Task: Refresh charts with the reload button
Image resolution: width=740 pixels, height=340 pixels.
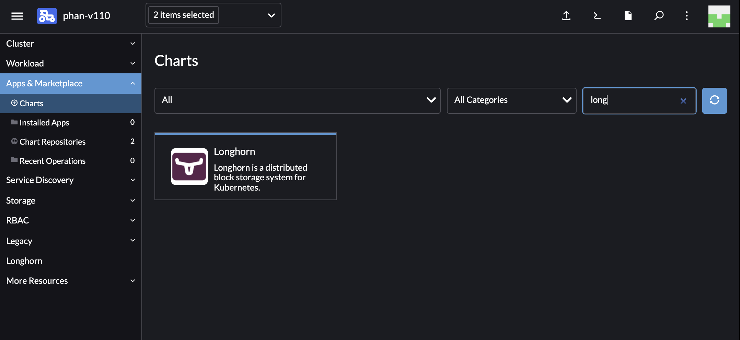Action: (x=714, y=100)
